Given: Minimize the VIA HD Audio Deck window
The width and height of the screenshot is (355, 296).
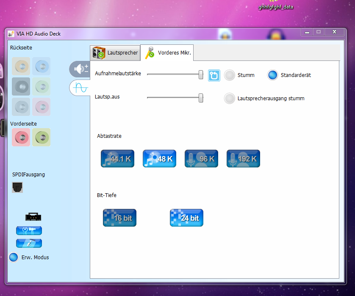Looking at the screenshot, I should [307, 32].
